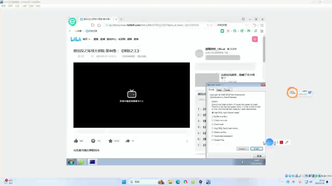Image resolution: width=332 pixels, height=186 pixels.
Task: Close the Not My Fault dialog
Action: tap(263, 85)
